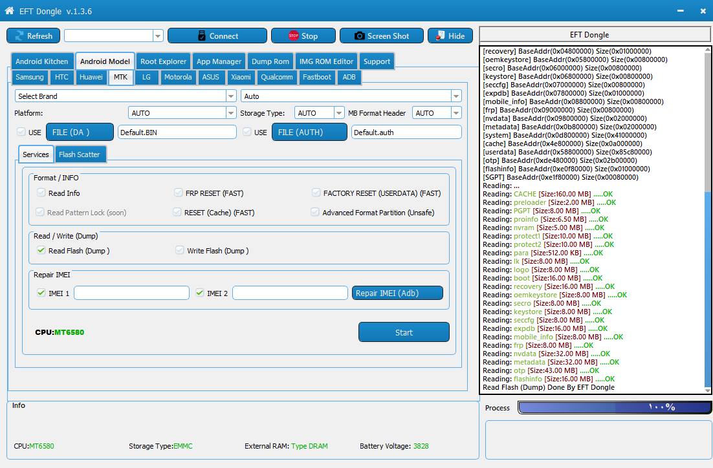
Task: Click the log panel vertical scrollbar
Action: [x=708, y=220]
